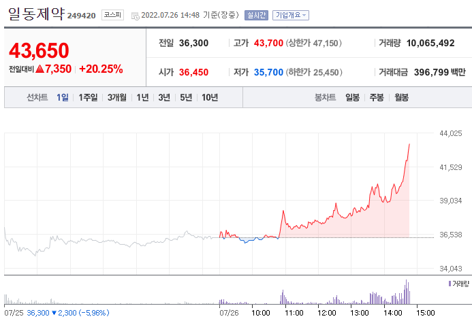Click the 39,034 y-axis label

click(451, 201)
